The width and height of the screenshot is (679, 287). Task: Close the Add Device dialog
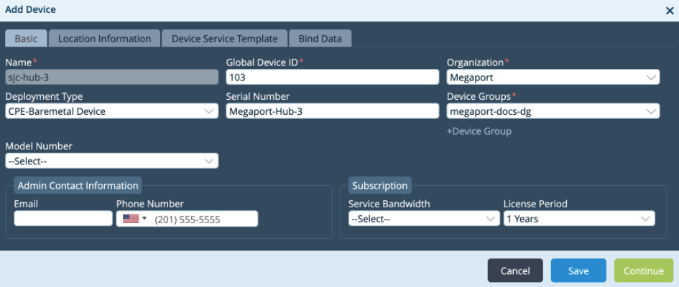[x=670, y=10]
